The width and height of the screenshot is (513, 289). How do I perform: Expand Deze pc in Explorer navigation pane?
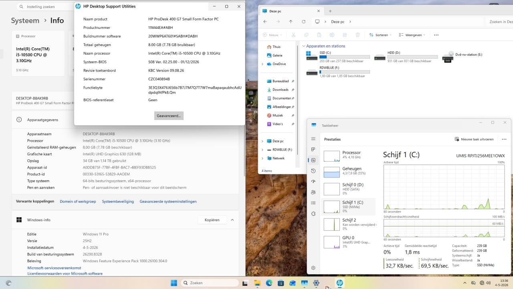[263, 141]
